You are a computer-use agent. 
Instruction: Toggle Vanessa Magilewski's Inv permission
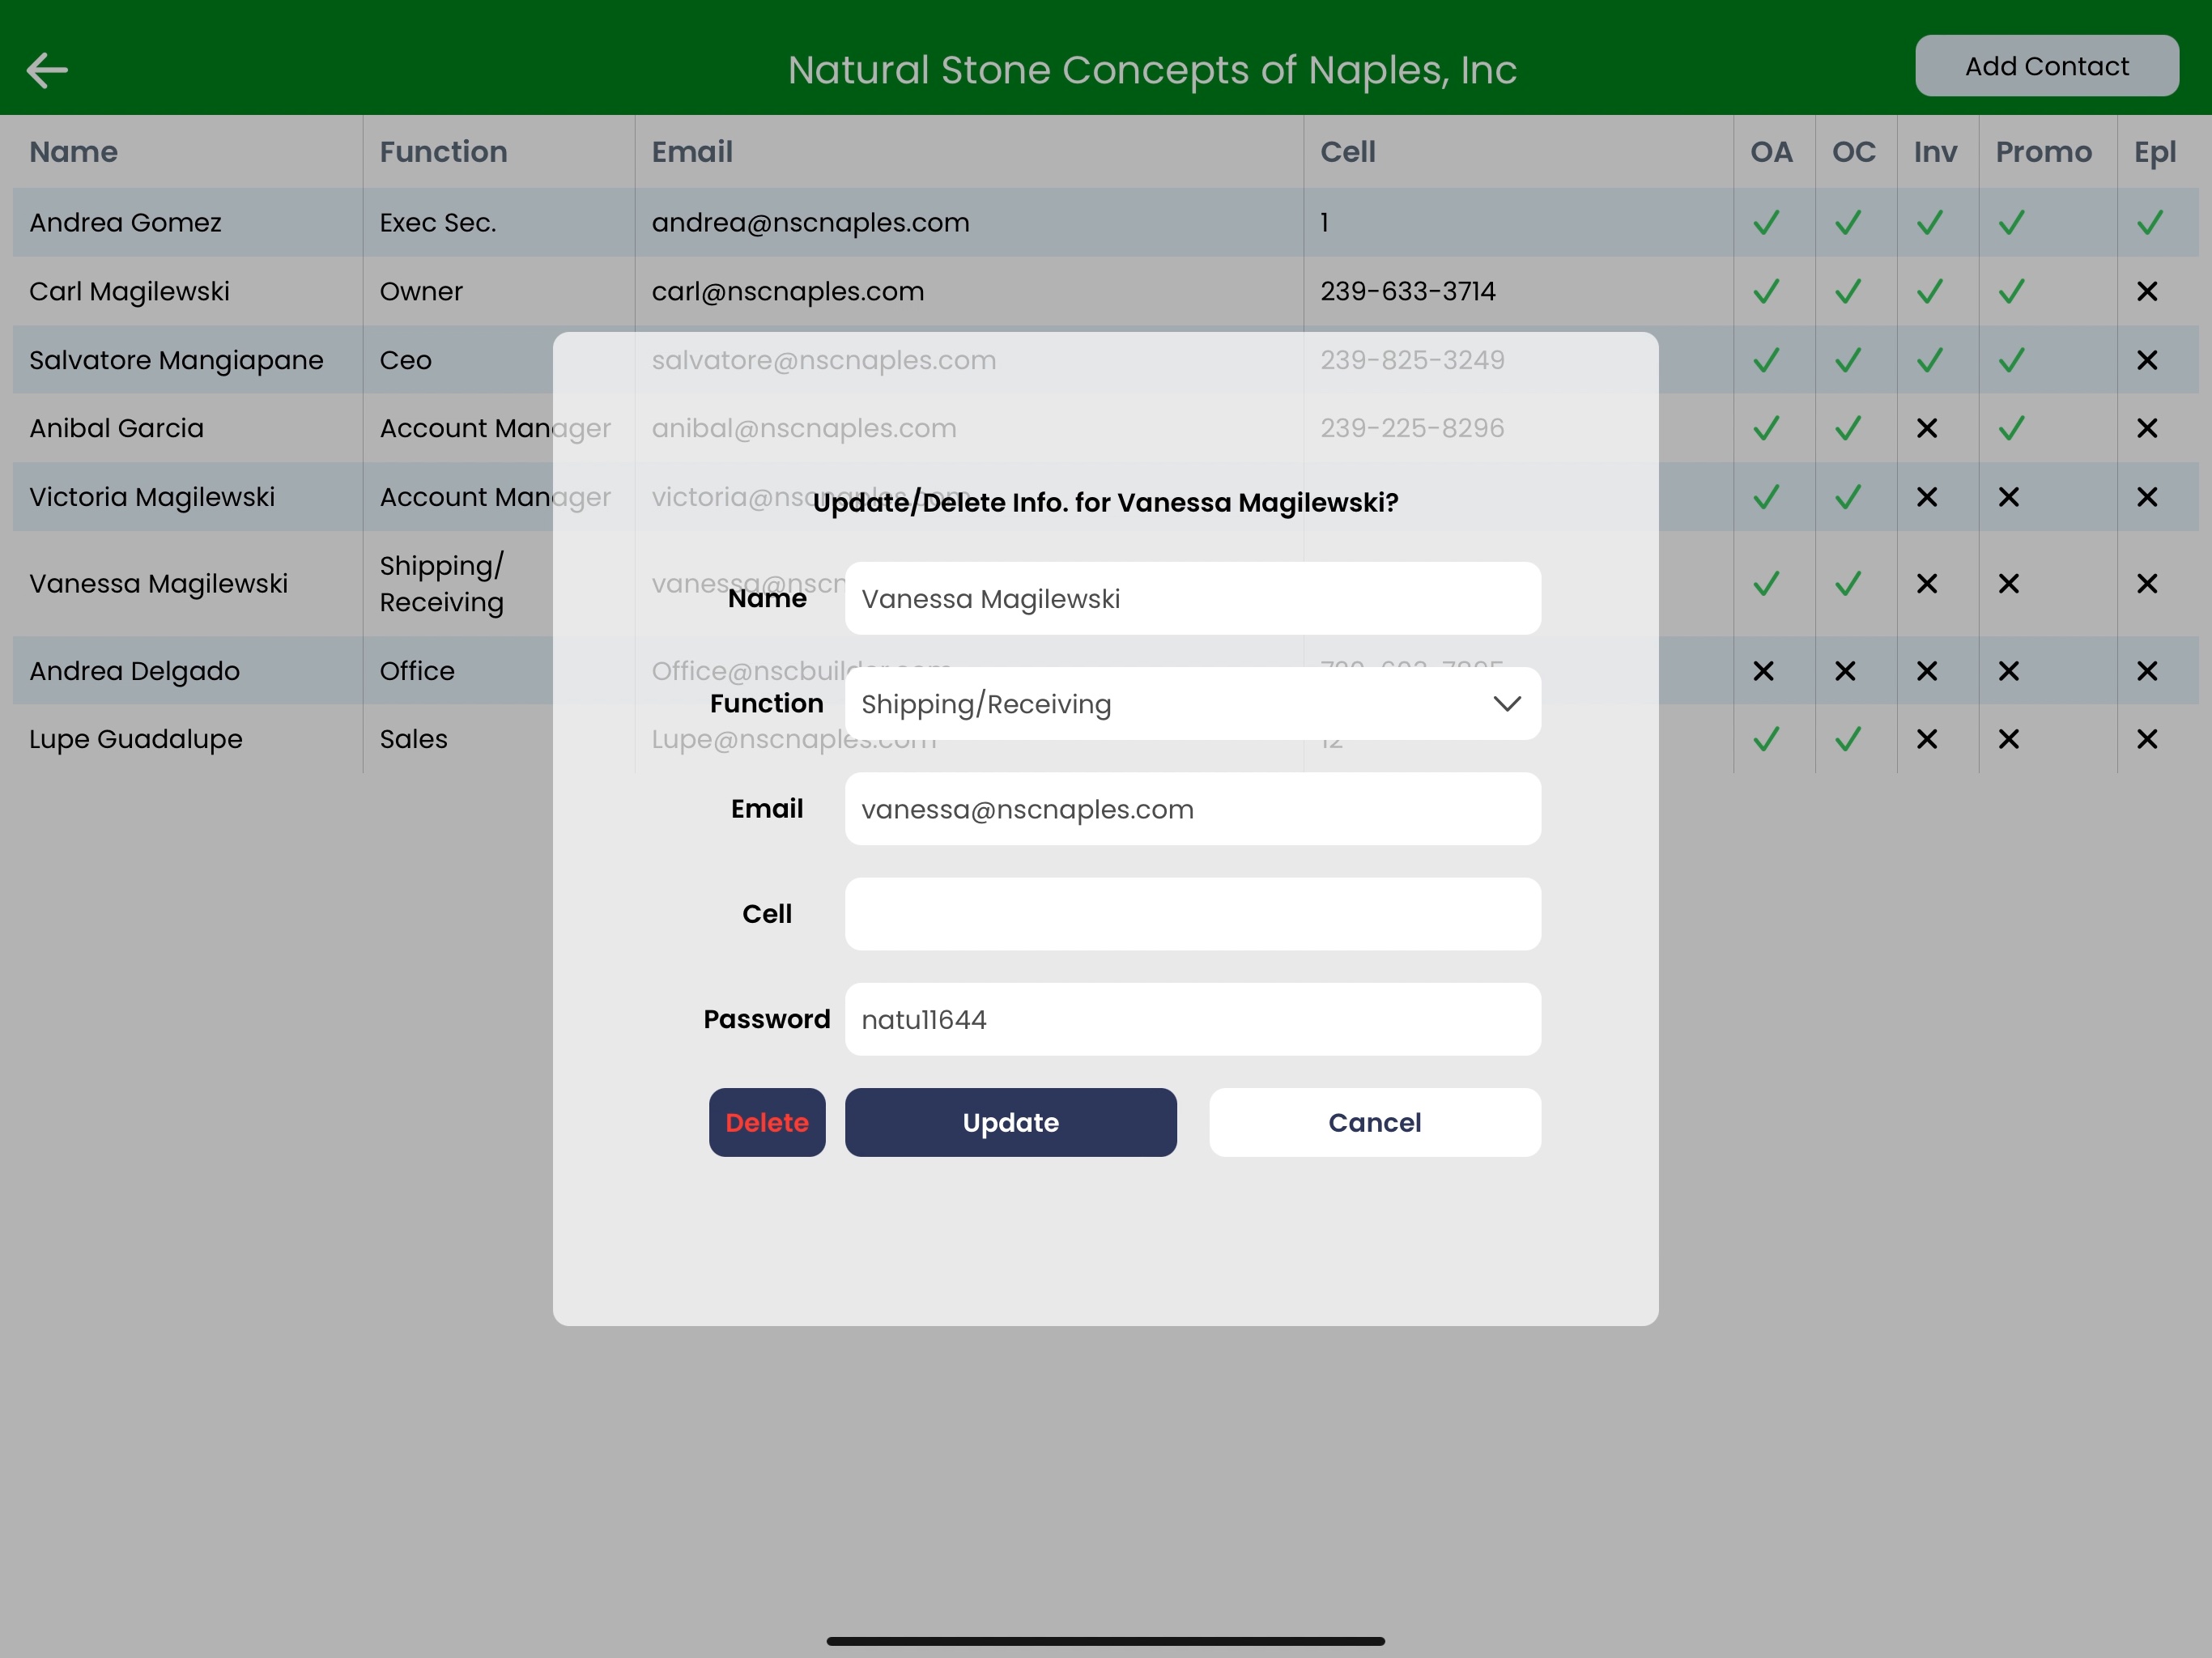(x=1926, y=584)
